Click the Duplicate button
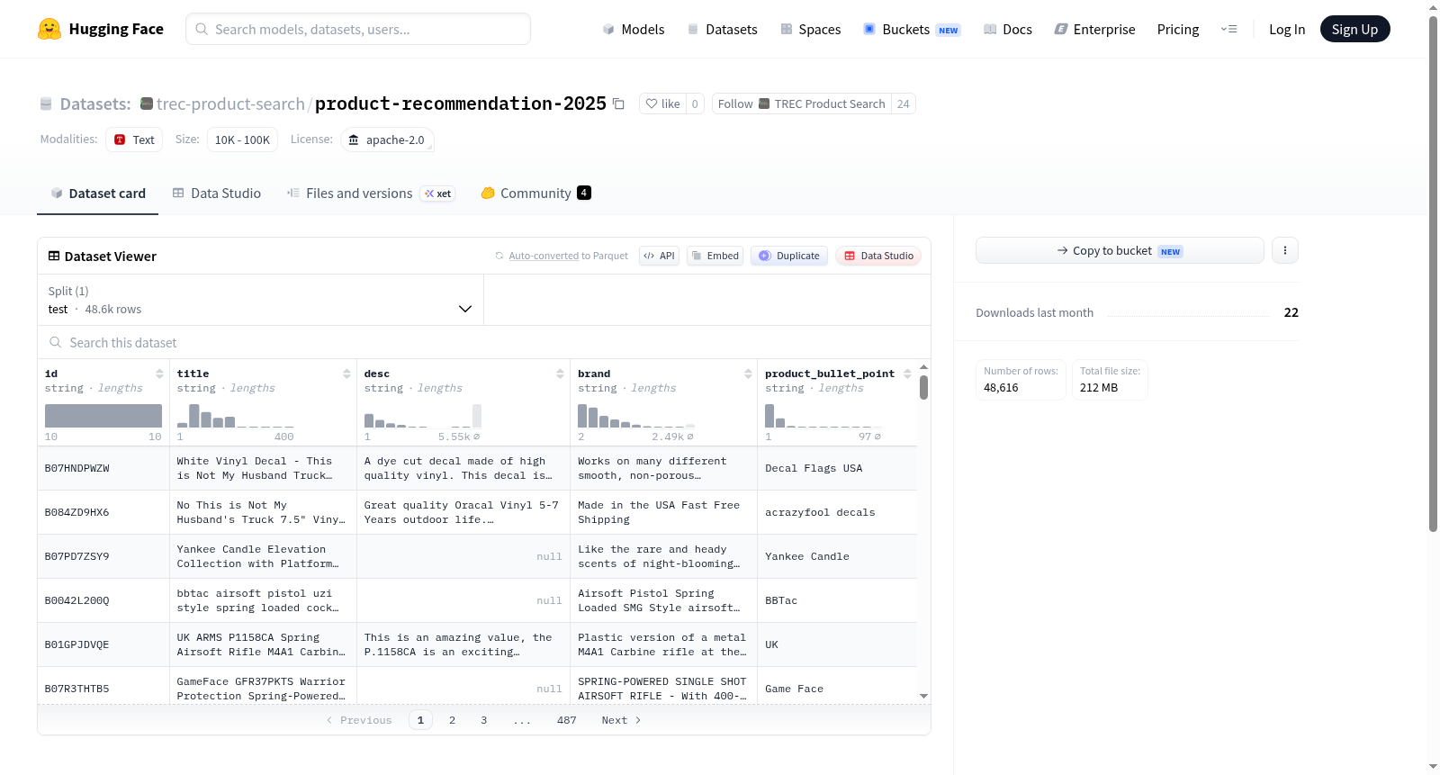 [x=789, y=256]
